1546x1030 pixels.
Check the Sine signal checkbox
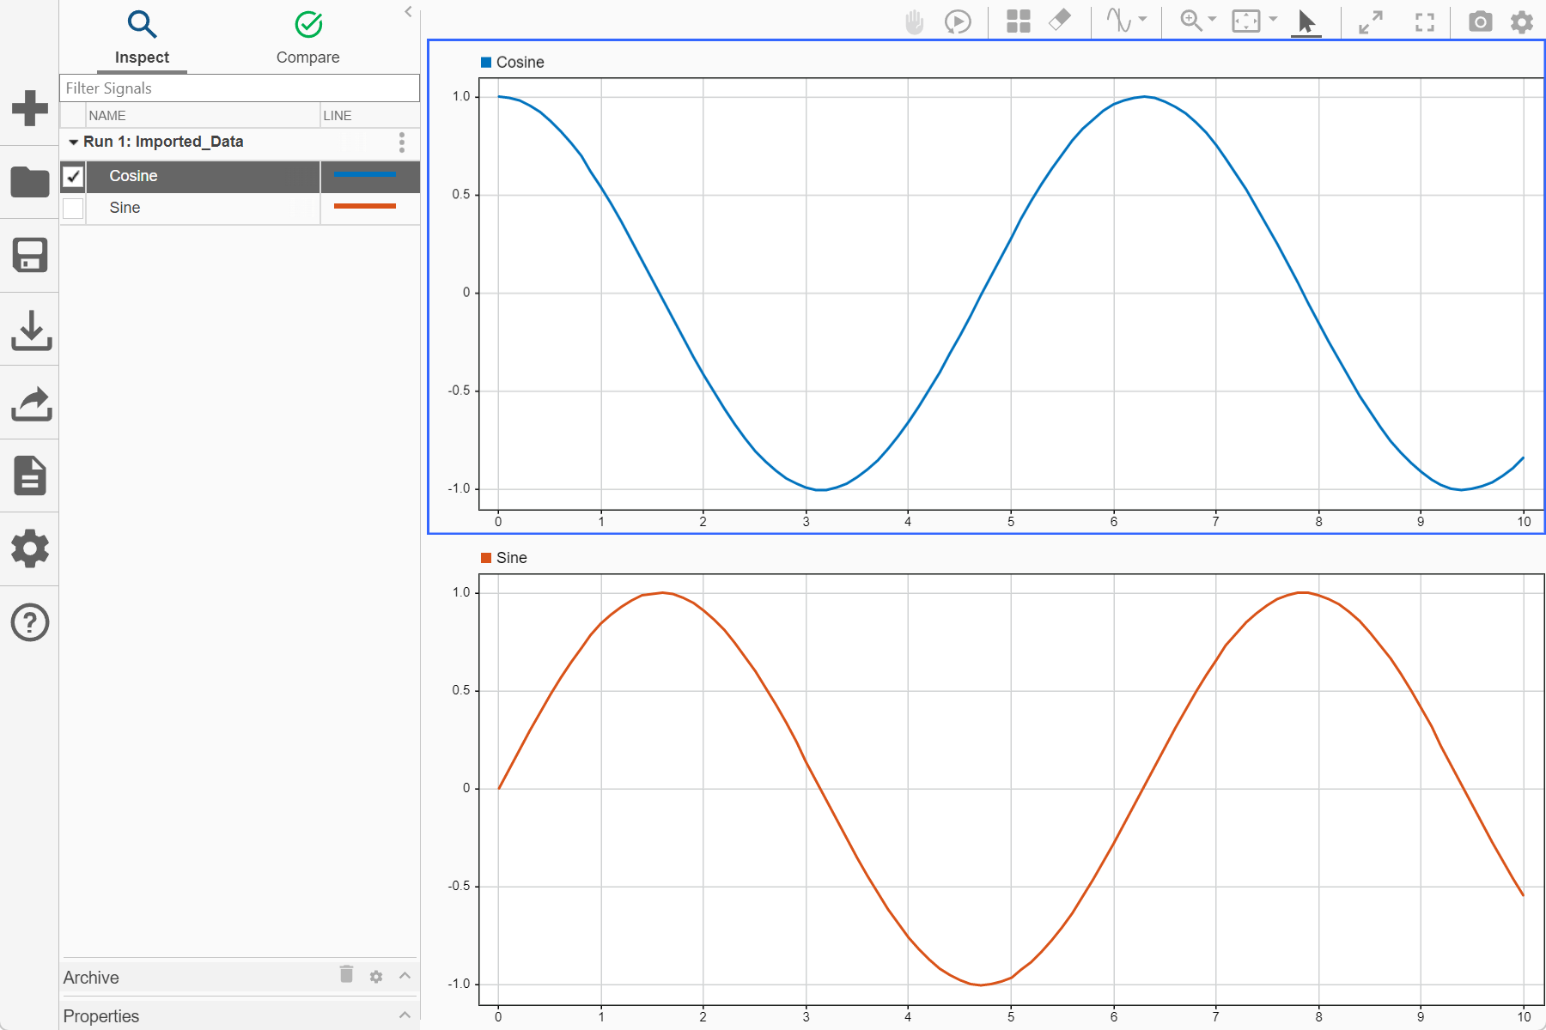(x=73, y=208)
